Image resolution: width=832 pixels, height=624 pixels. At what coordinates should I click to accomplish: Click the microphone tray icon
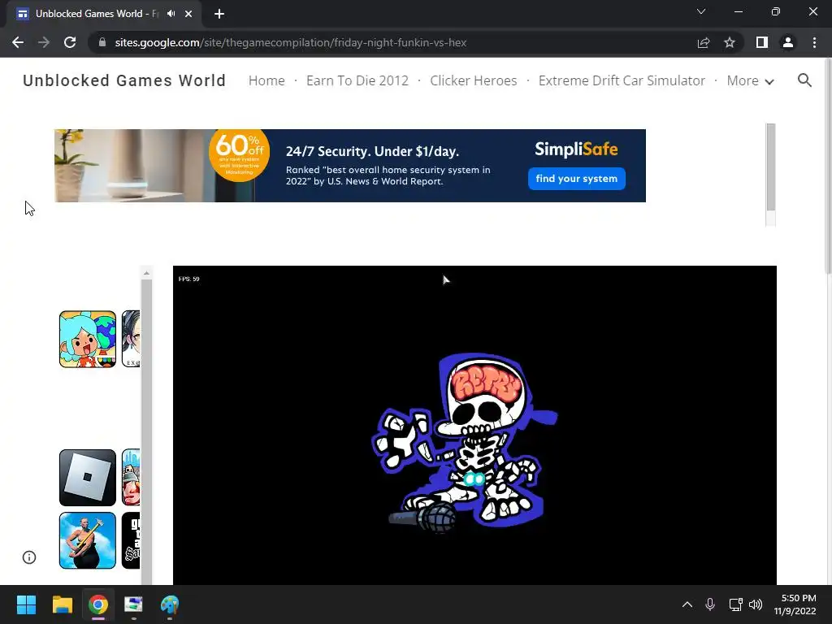[x=710, y=604]
